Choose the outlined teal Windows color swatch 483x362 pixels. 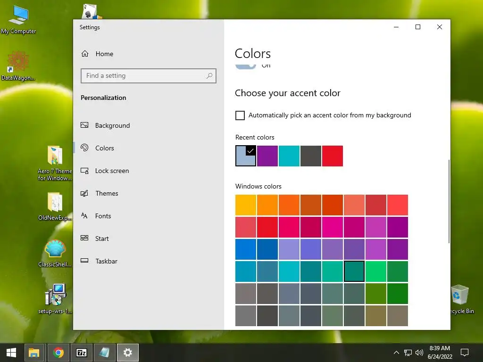pyautogui.click(x=354, y=271)
